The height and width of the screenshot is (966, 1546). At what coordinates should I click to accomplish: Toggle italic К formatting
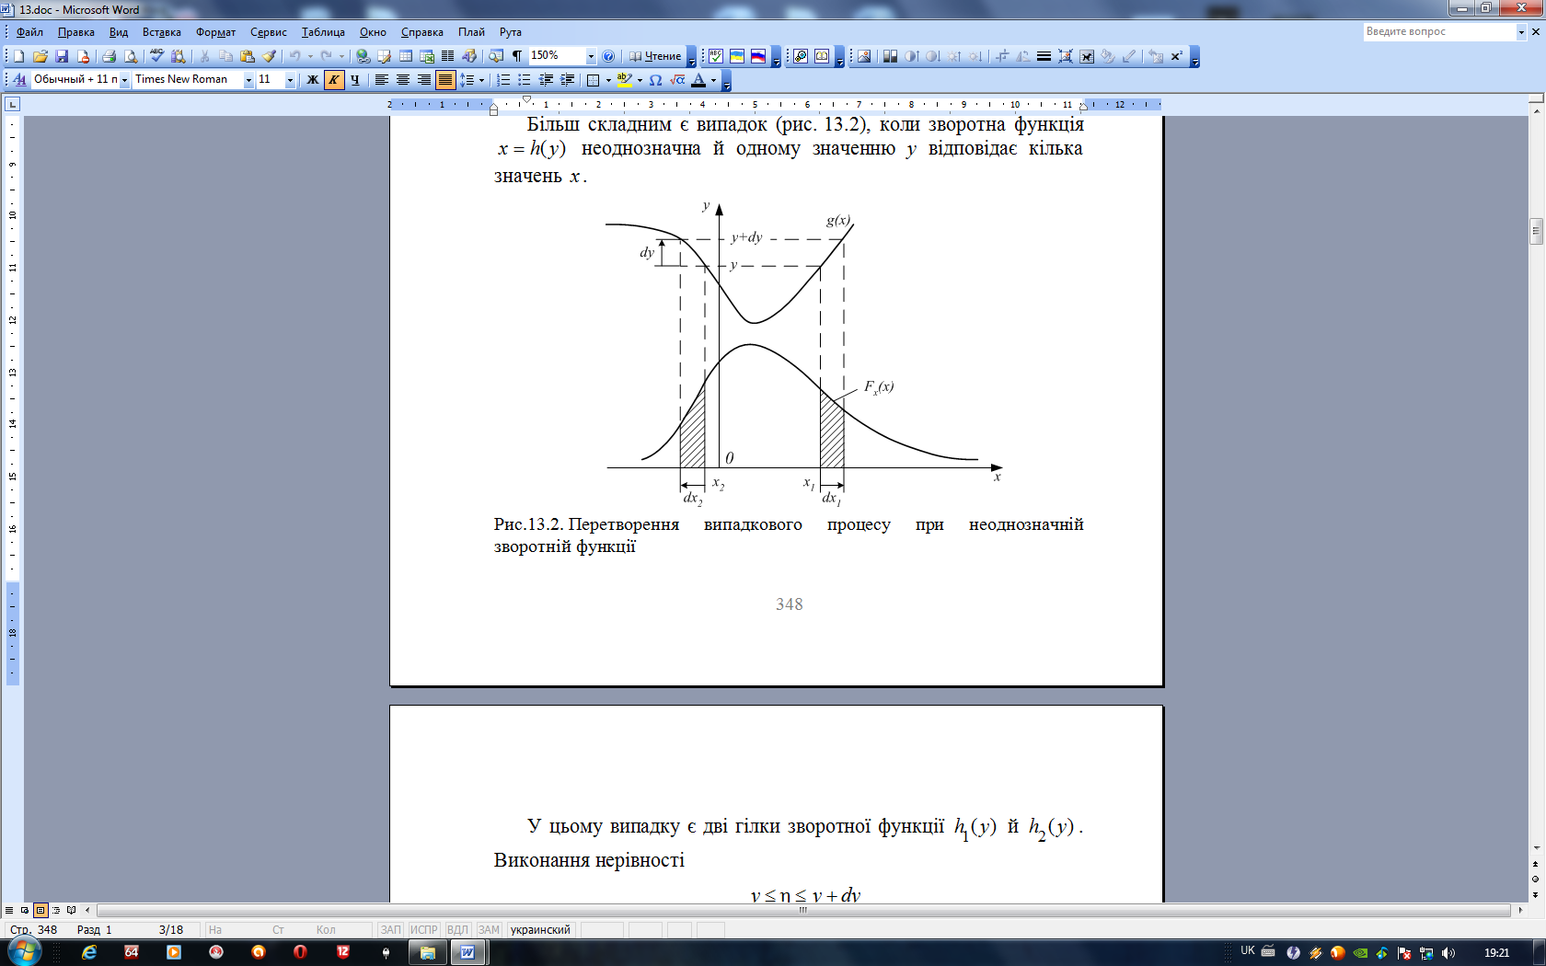(333, 80)
